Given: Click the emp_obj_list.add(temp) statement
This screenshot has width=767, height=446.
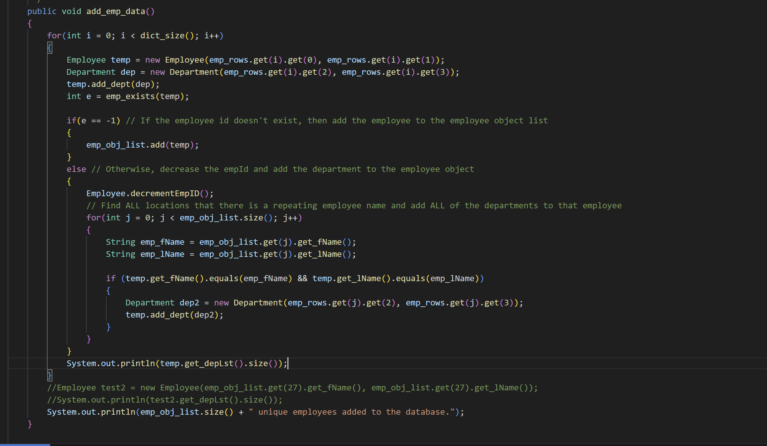Looking at the screenshot, I should coord(142,145).
